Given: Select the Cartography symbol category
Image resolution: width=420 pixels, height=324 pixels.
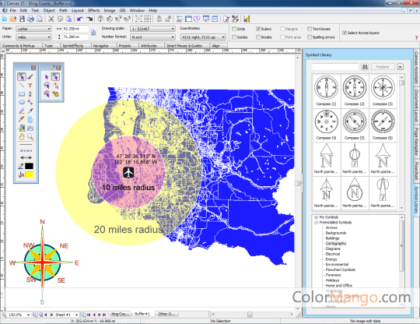Looking at the screenshot, I should (336, 244).
